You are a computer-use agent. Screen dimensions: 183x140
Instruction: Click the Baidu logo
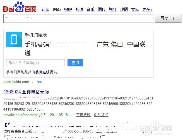(x=20, y=7)
